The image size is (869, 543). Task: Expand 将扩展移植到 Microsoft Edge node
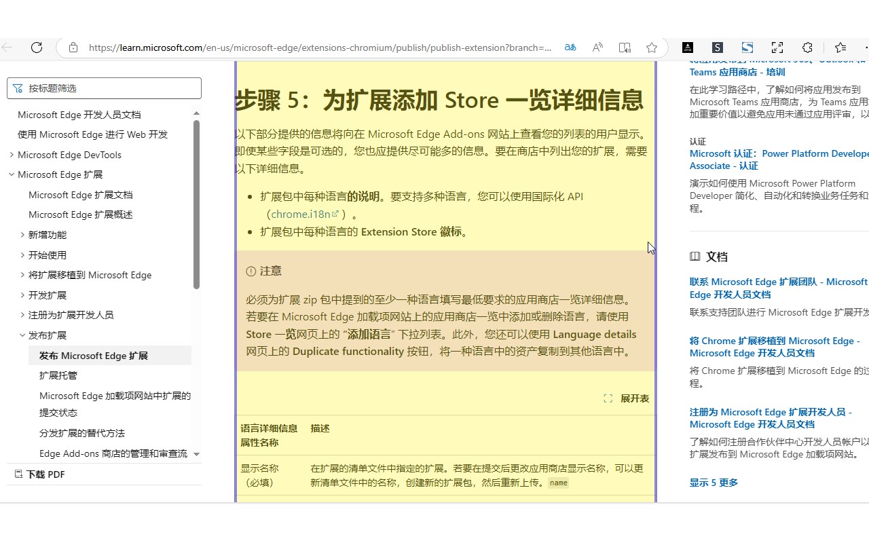(x=22, y=275)
